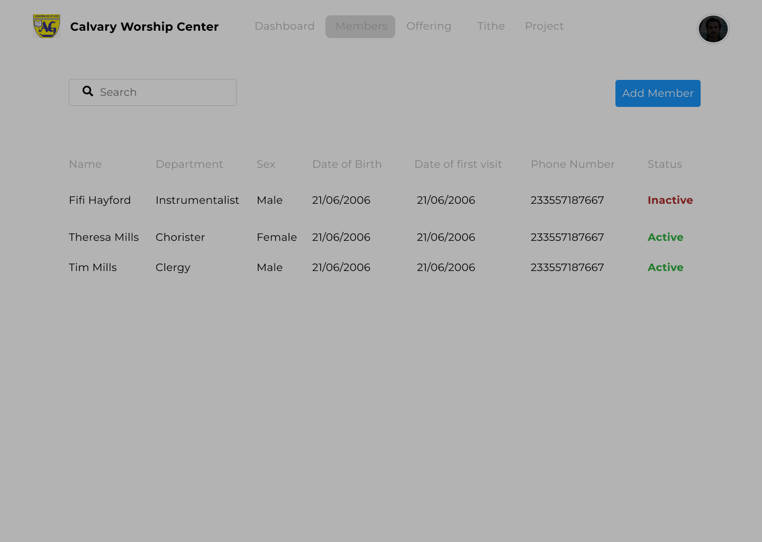Open the Tithe section
Viewport: 762px width, 542px height.
[491, 26]
